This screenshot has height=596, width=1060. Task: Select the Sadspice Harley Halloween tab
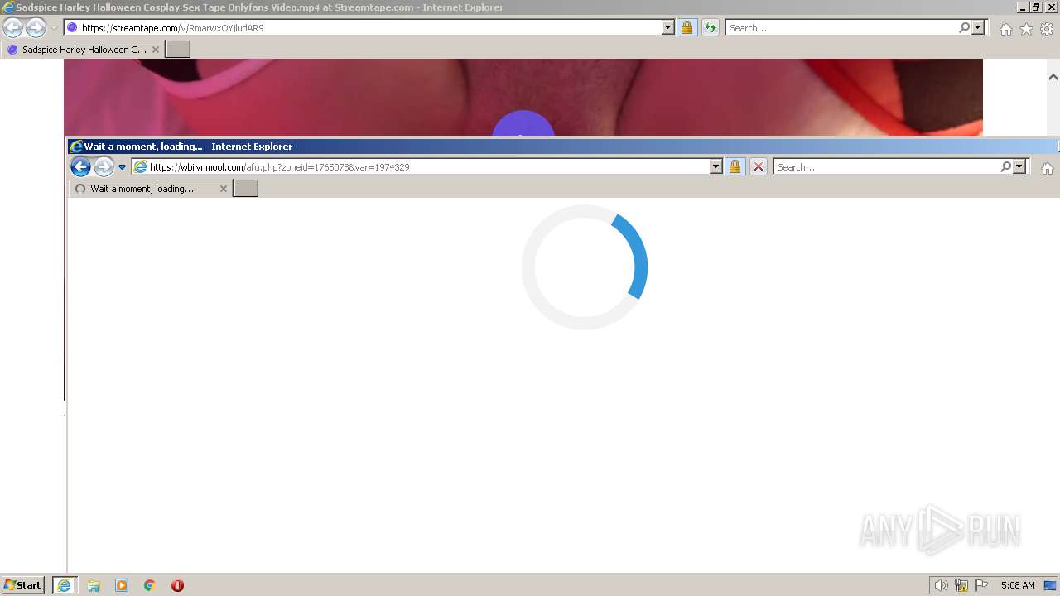(83, 50)
